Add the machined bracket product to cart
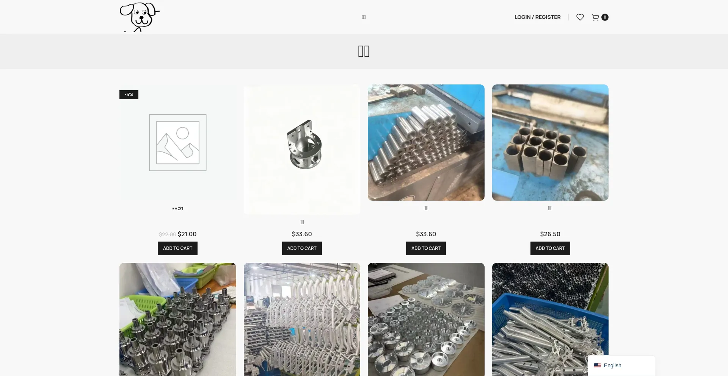Viewport: 728px width, 376px height. click(302, 248)
